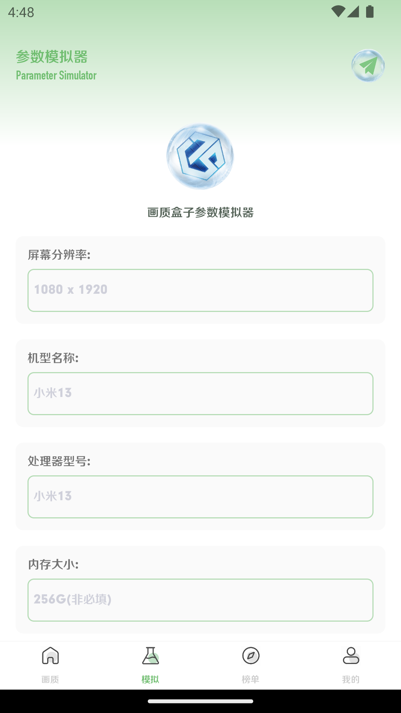This screenshot has height=713, width=401.
Task: Switch to the 画质 tab
Action: click(50, 679)
